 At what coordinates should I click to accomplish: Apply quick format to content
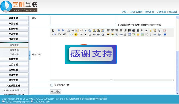coord(155,31)
